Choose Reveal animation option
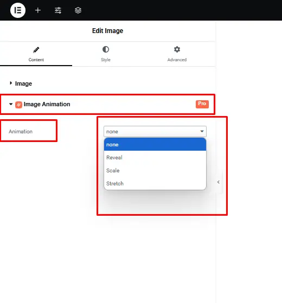This screenshot has height=303, width=282. point(155,158)
